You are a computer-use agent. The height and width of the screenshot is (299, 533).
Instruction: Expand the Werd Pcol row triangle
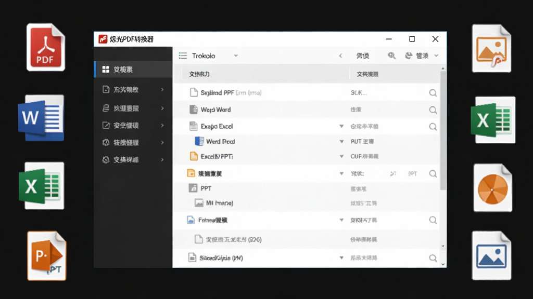[341, 141]
